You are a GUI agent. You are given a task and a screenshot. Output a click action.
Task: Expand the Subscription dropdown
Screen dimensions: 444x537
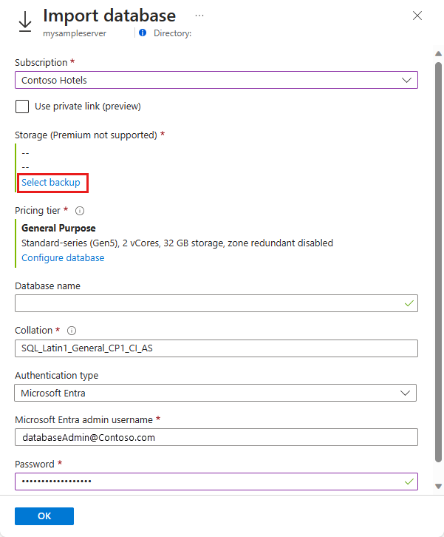[x=216, y=80]
